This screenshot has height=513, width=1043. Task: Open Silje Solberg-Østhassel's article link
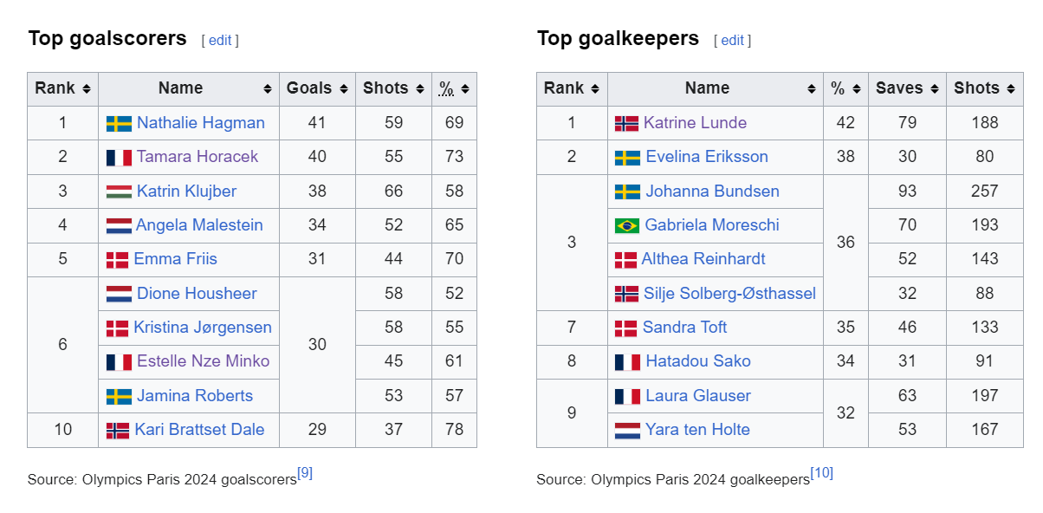tap(729, 294)
